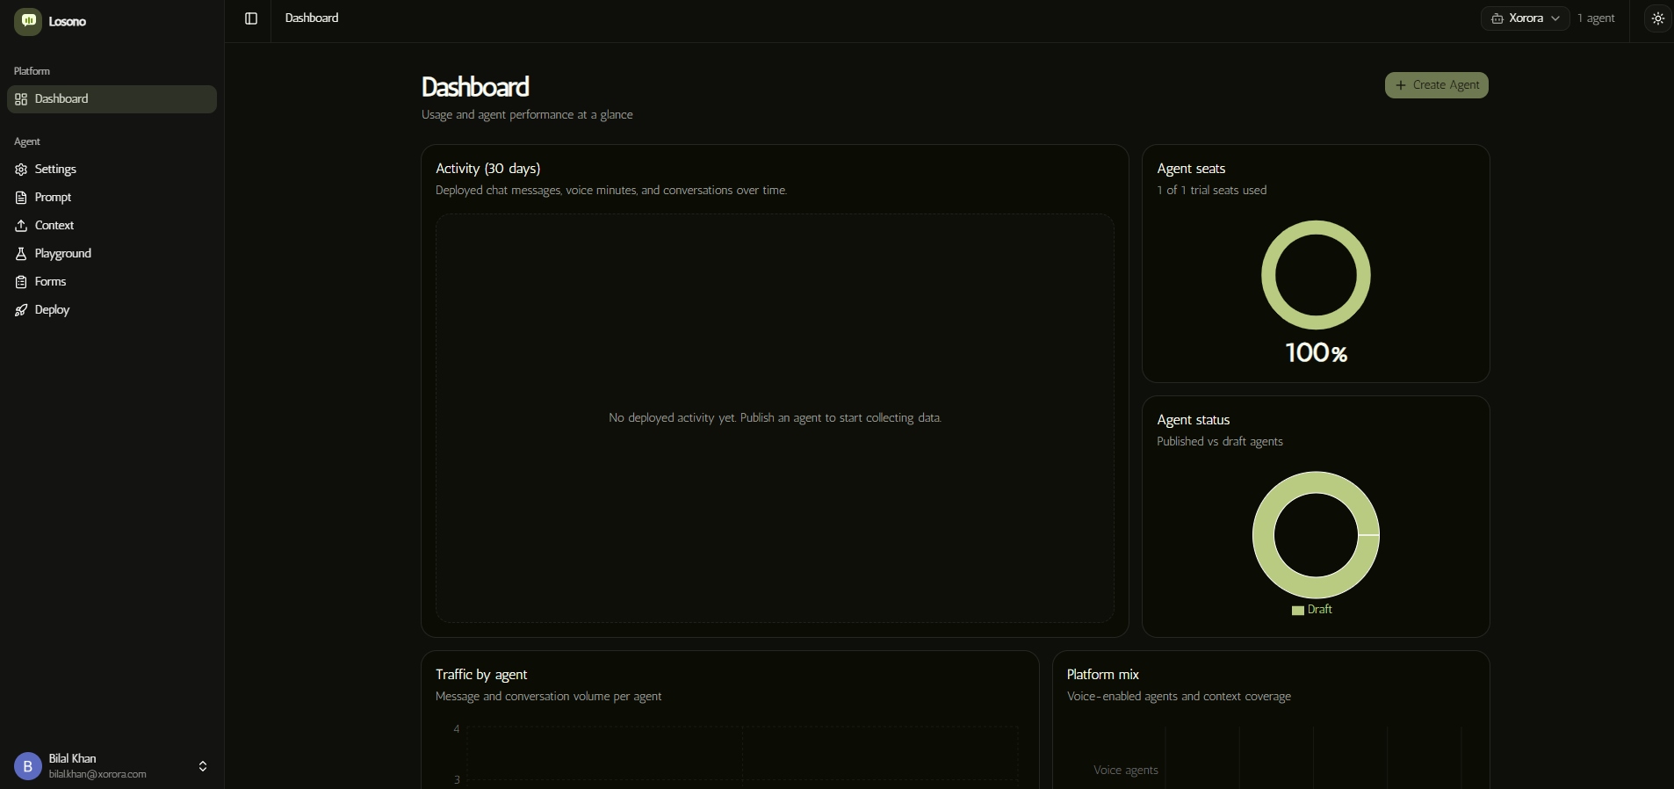1674x789 pixels.
Task: Expand the user account menu chevrons
Action: coord(203,766)
